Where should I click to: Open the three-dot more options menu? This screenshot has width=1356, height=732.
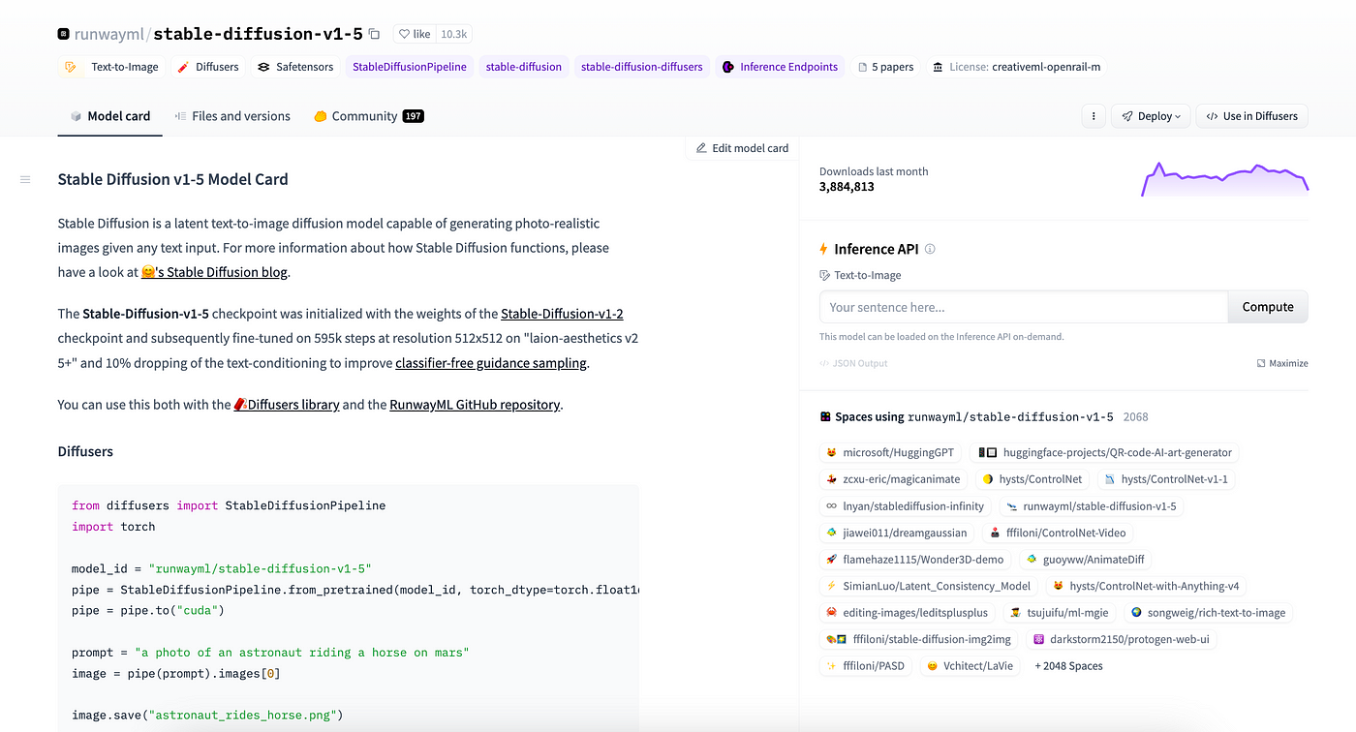(x=1093, y=116)
